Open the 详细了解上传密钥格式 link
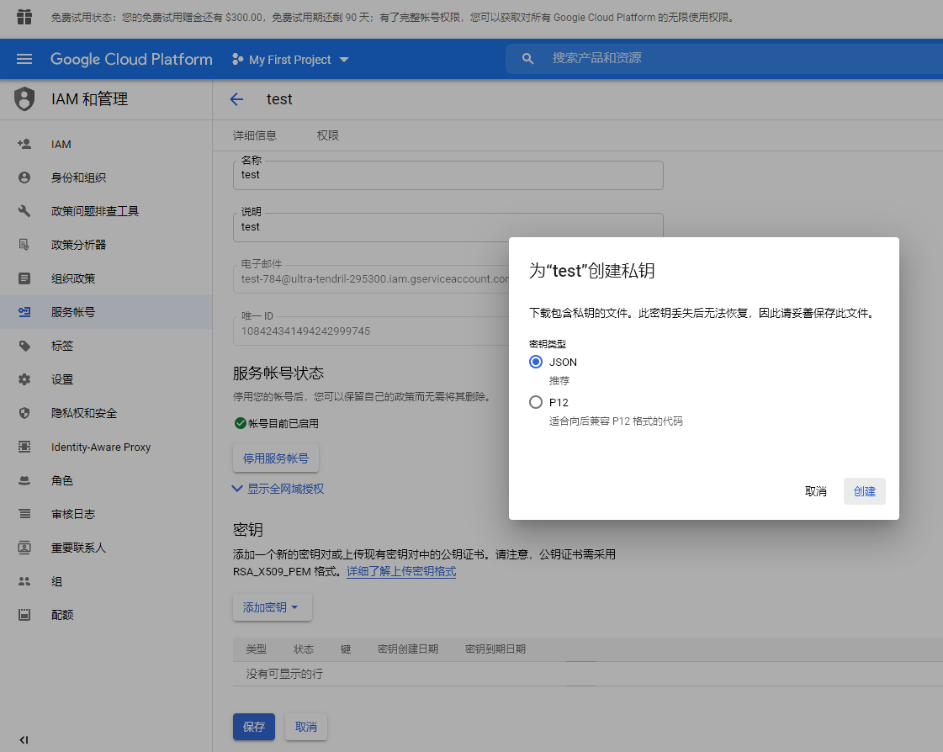 (x=401, y=571)
